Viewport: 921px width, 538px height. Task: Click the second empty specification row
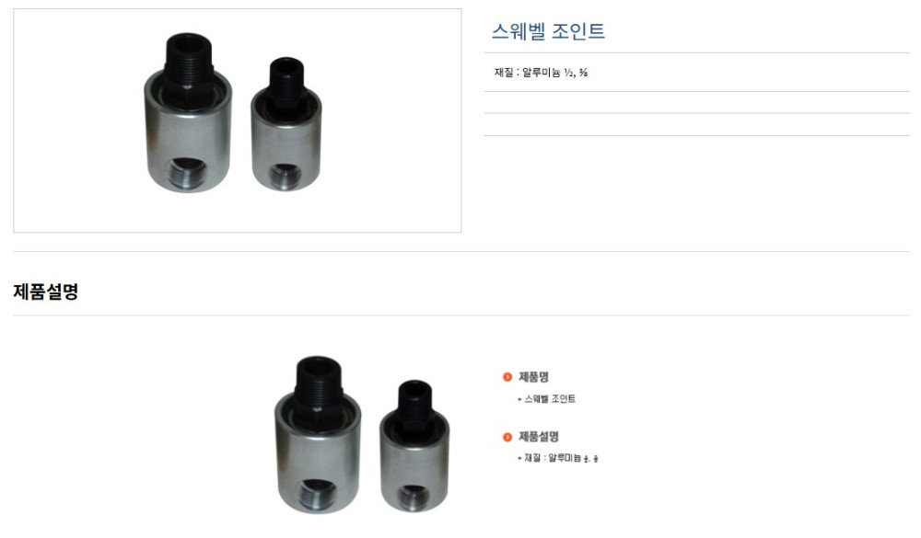click(696, 125)
